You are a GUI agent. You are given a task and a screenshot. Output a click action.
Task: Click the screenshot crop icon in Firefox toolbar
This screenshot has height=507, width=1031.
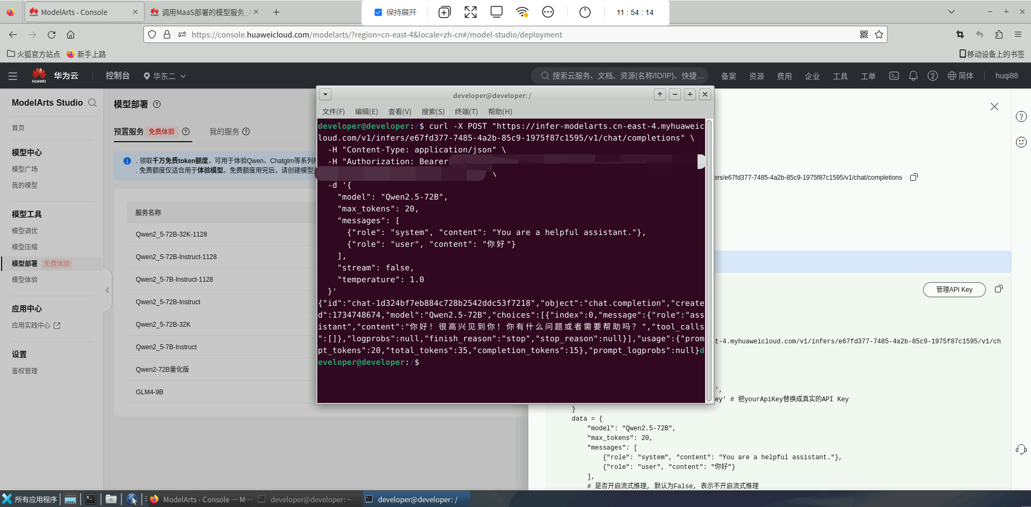click(x=960, y=34)
